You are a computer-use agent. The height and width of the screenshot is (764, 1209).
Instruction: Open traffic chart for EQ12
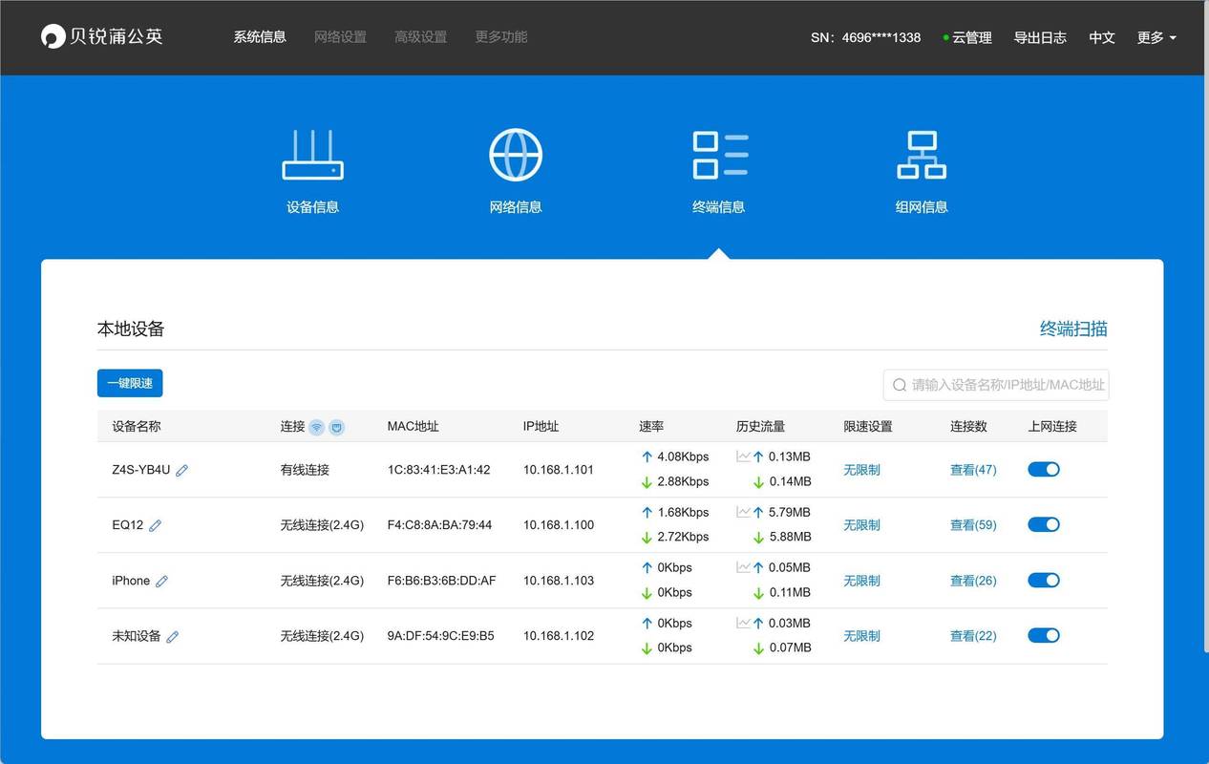tap(743, 512)
